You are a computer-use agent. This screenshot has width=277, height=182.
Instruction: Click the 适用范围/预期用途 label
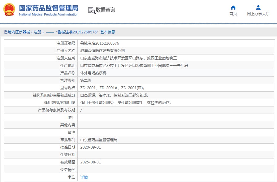pyautogui.click(x=60, y=103)
